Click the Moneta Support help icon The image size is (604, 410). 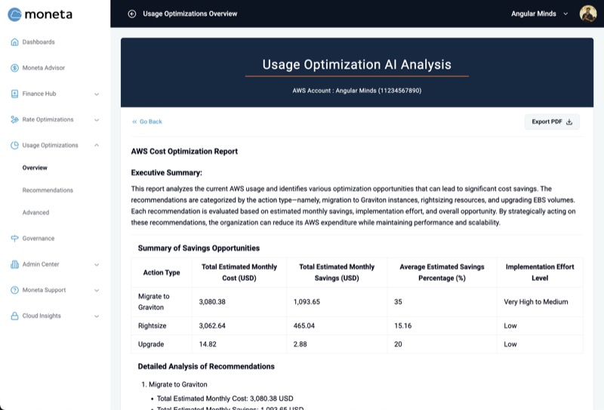pyautogui.click(x=14, y=290)
